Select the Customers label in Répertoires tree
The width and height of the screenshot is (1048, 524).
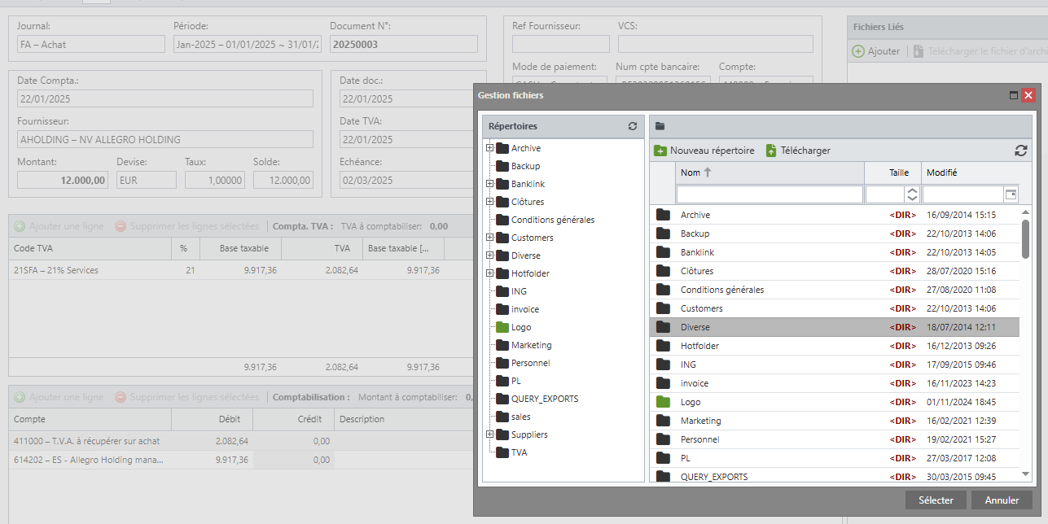tap(533, 238)
